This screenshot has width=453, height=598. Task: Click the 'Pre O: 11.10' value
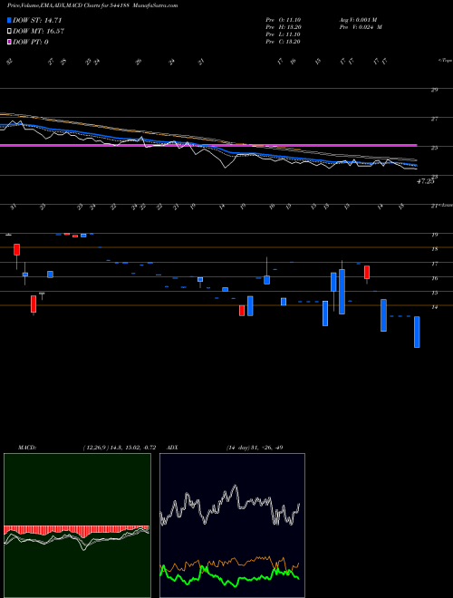pos(283,20)
